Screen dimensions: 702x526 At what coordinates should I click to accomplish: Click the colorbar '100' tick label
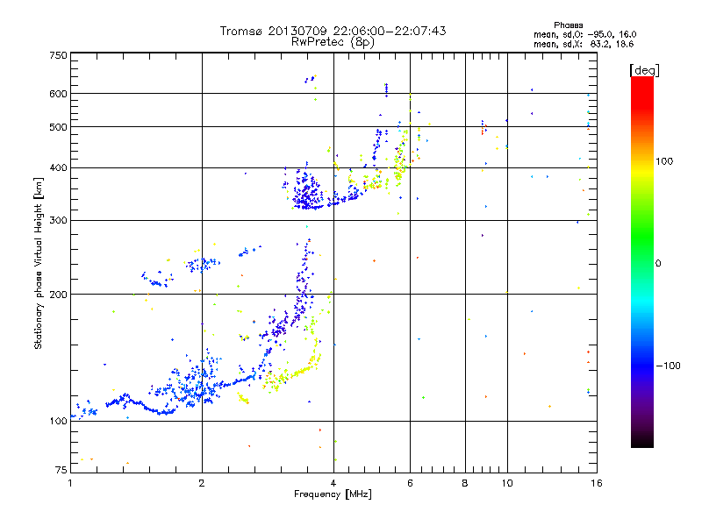pyautogui.click(x=664, y=161)
